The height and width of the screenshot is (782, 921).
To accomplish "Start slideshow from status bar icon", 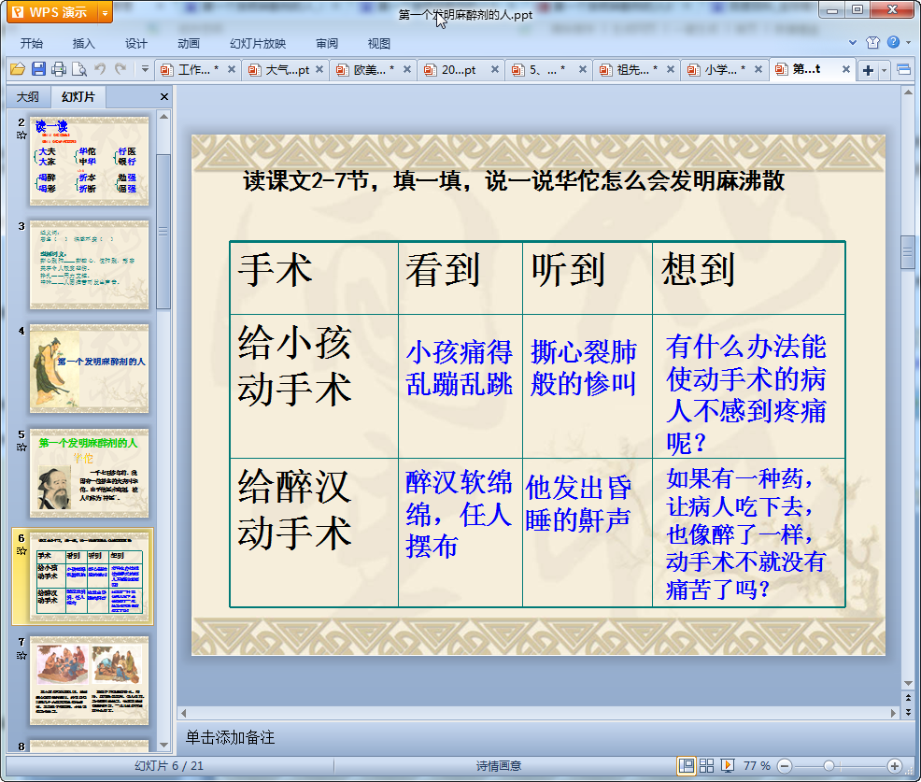I will coord(727,765).
